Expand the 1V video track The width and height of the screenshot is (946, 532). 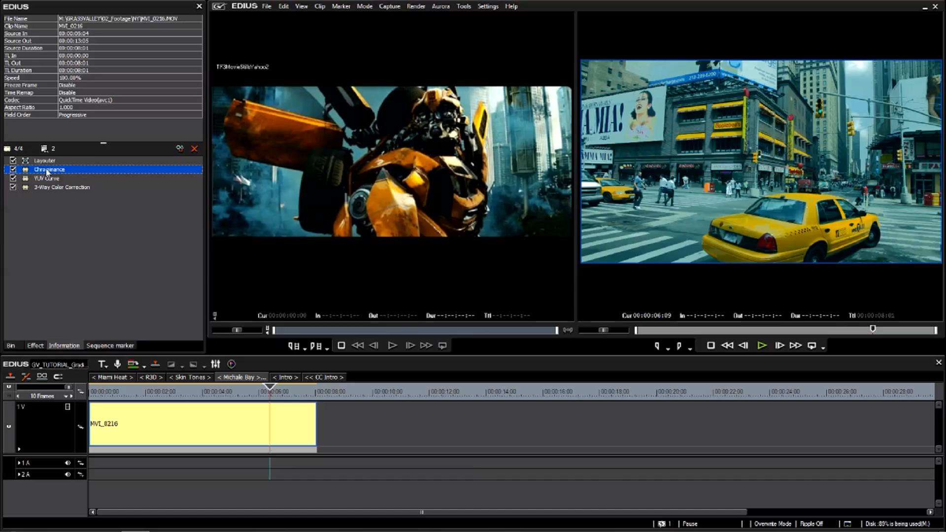tap(19, 449)
